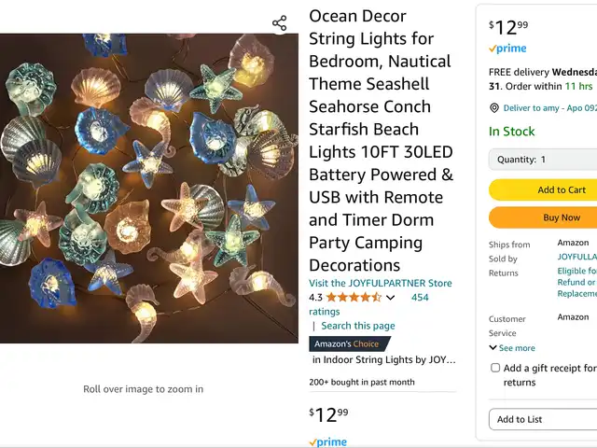Click the Prime logo below the bottom price
Viewport: 597px width, 448px height.
click(327, 441)
